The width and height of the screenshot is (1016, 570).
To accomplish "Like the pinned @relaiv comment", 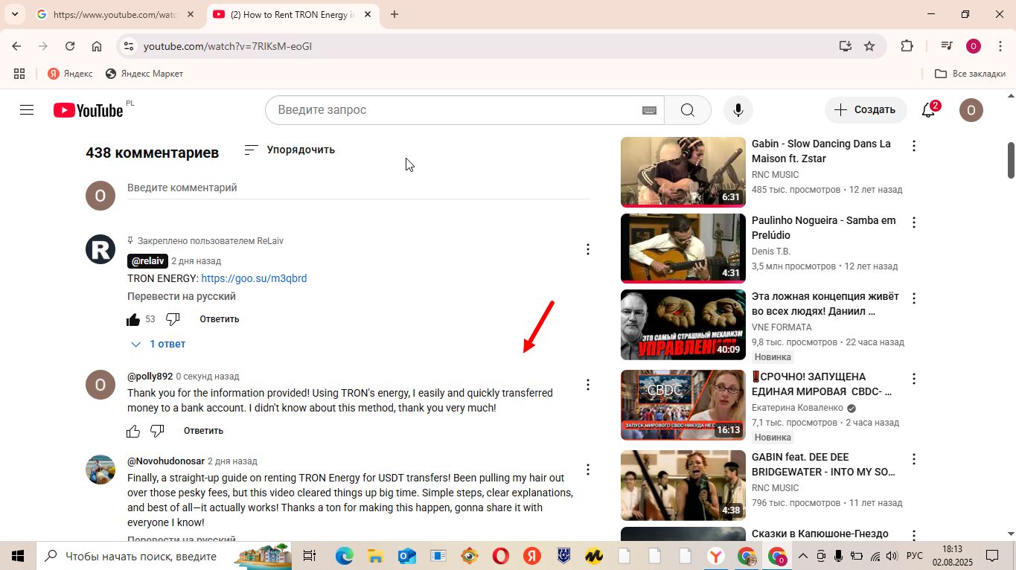I will coord(133,319).
